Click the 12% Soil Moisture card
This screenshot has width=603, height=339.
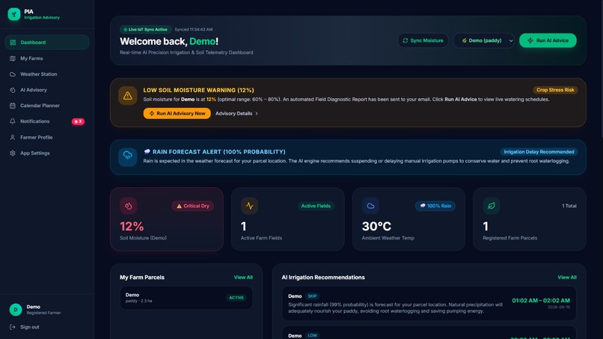pos(167,219)
